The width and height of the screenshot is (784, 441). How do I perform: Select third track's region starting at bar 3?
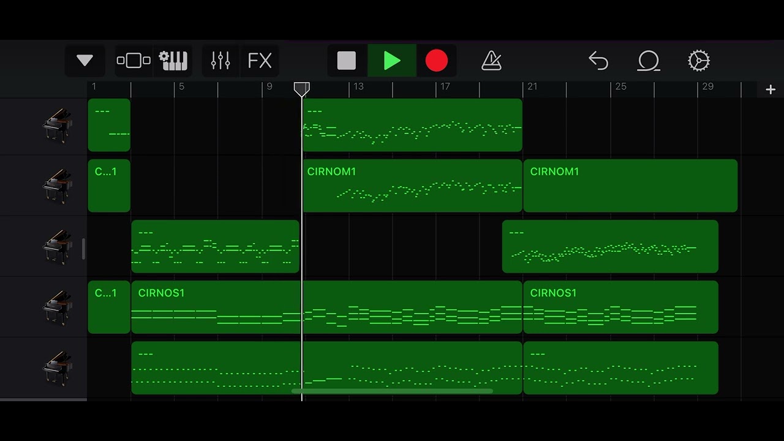(216, 246)
